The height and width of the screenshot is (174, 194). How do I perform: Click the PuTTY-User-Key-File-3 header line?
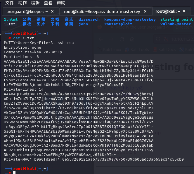tap(39, 43)
